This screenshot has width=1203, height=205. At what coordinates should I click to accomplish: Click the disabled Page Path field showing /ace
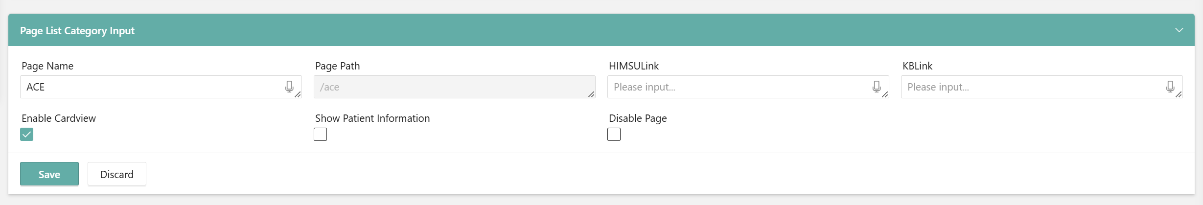455,87
